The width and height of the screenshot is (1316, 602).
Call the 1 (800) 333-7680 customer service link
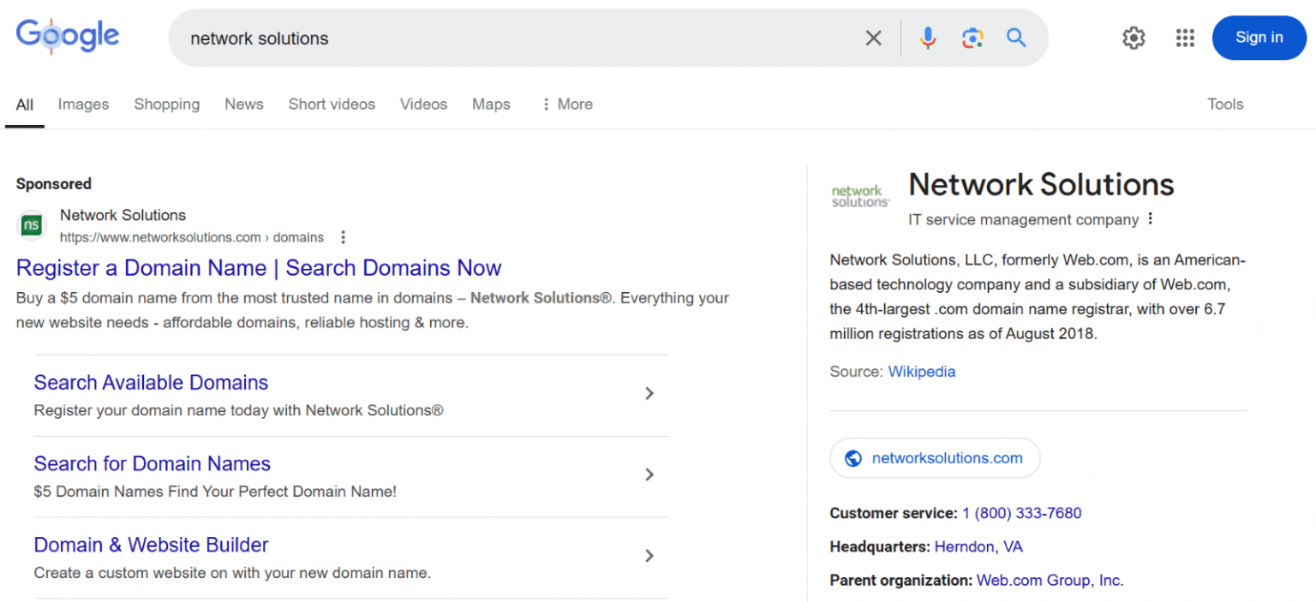coord(1021,512)
